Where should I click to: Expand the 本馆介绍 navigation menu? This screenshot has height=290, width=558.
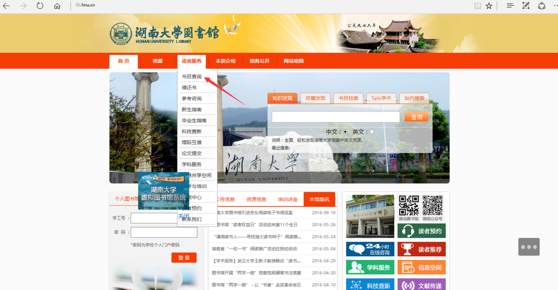226,61
